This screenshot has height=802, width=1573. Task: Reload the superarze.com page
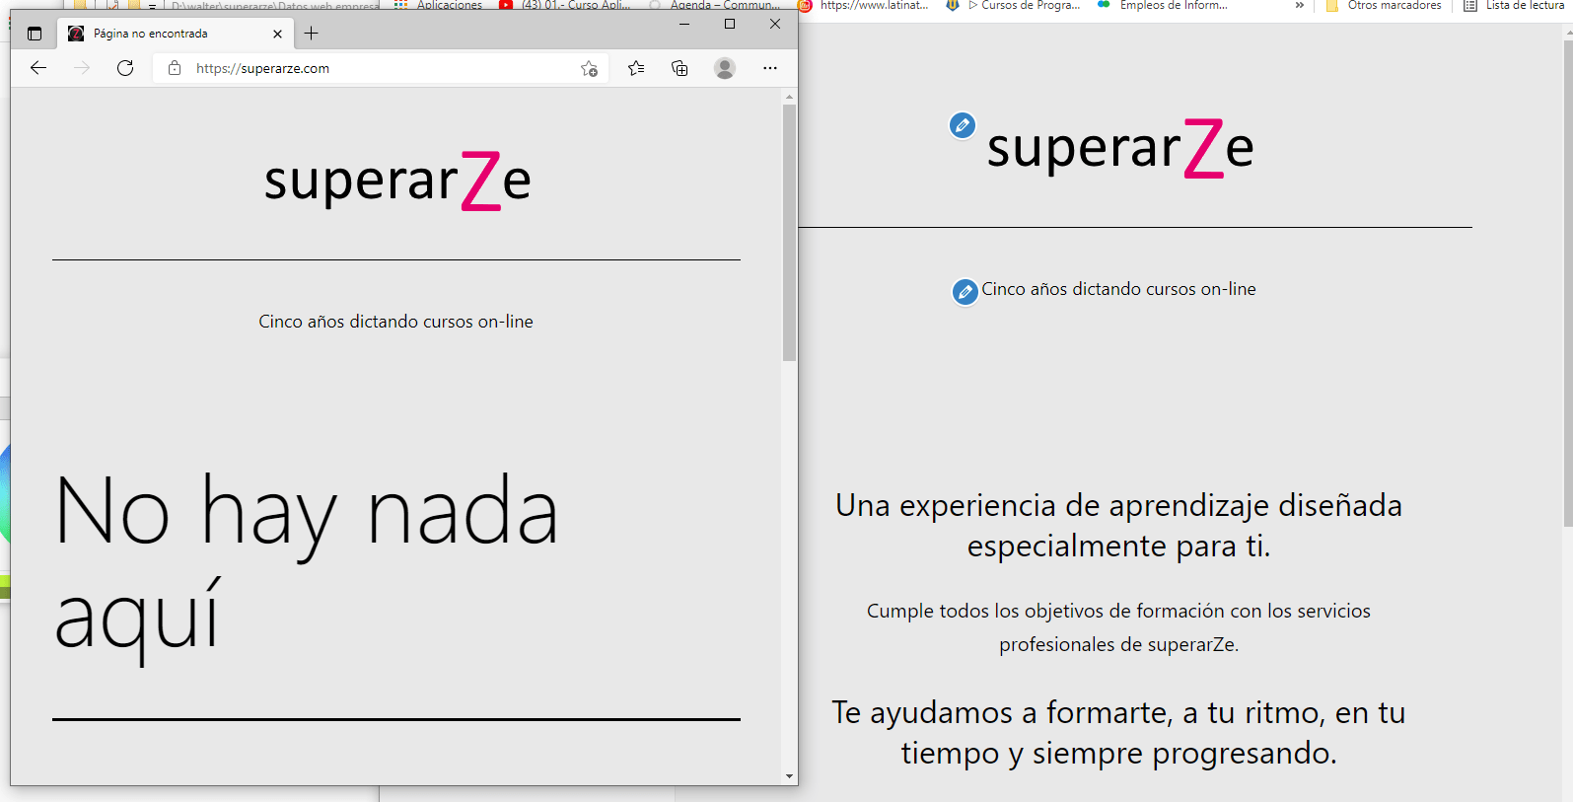pyautogui.click(x=125, y=68)
